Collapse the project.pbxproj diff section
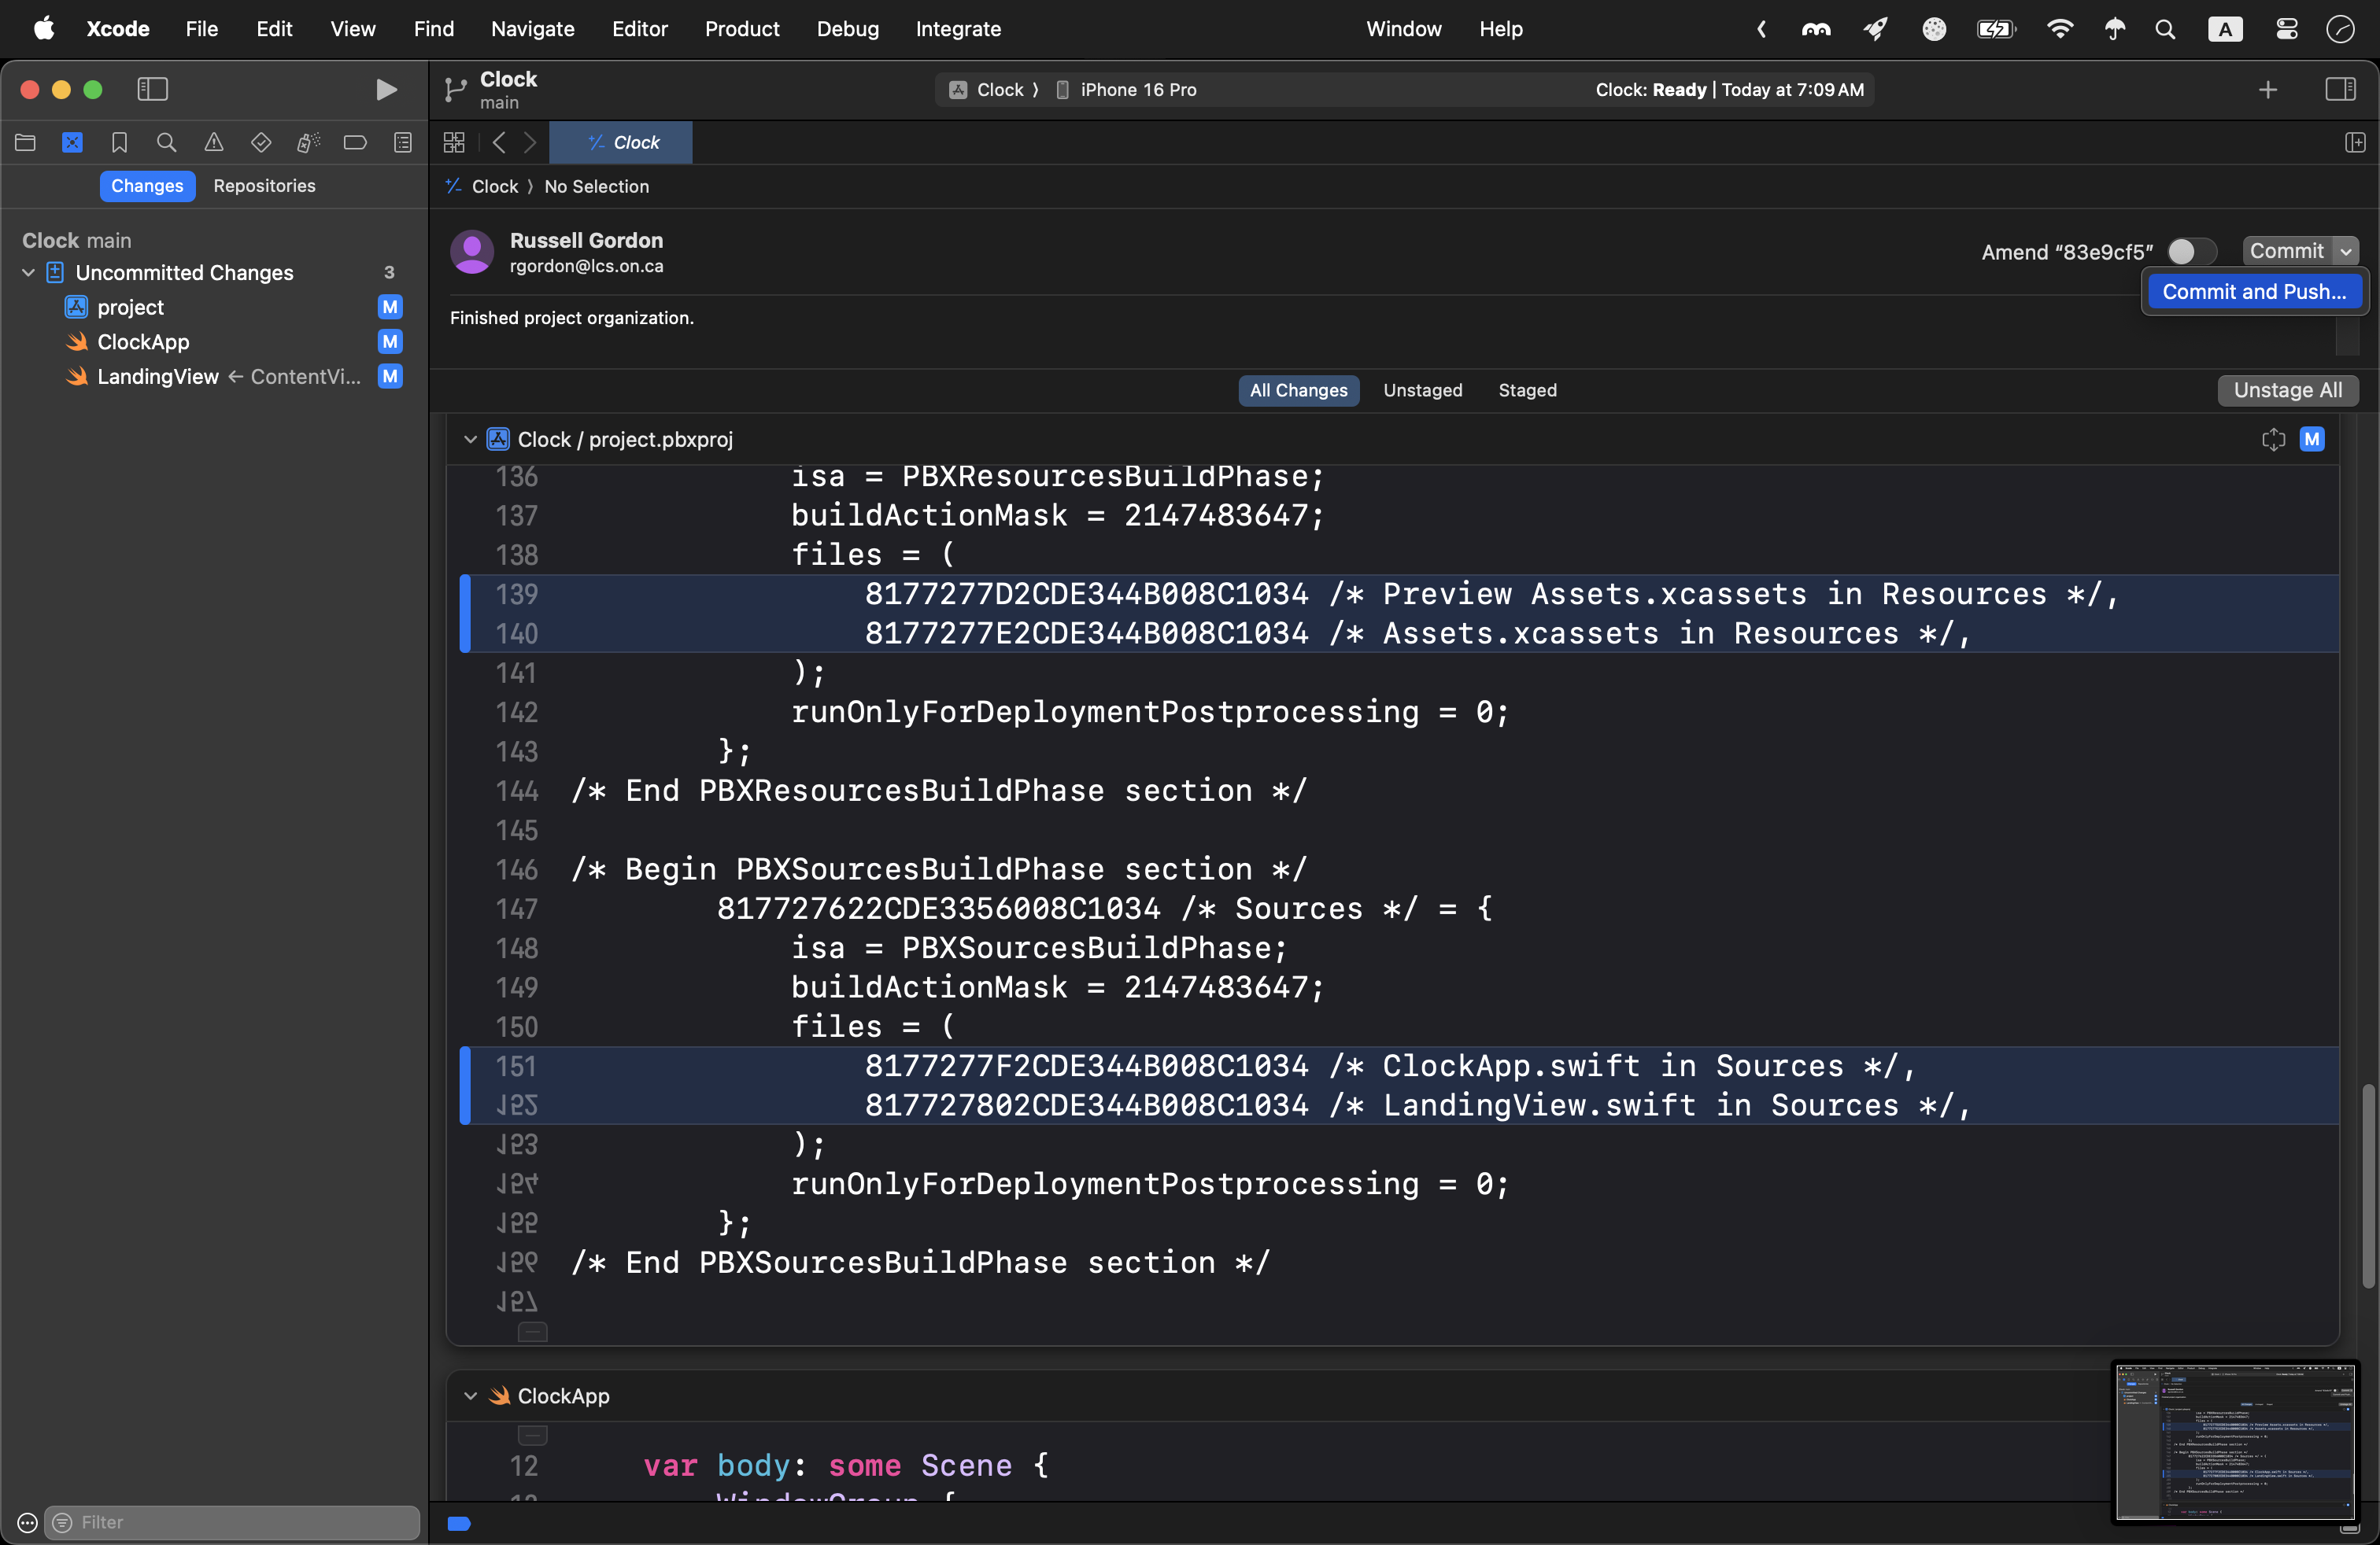The height and width of the screenshot is (1545, 2380). [470, 440]
